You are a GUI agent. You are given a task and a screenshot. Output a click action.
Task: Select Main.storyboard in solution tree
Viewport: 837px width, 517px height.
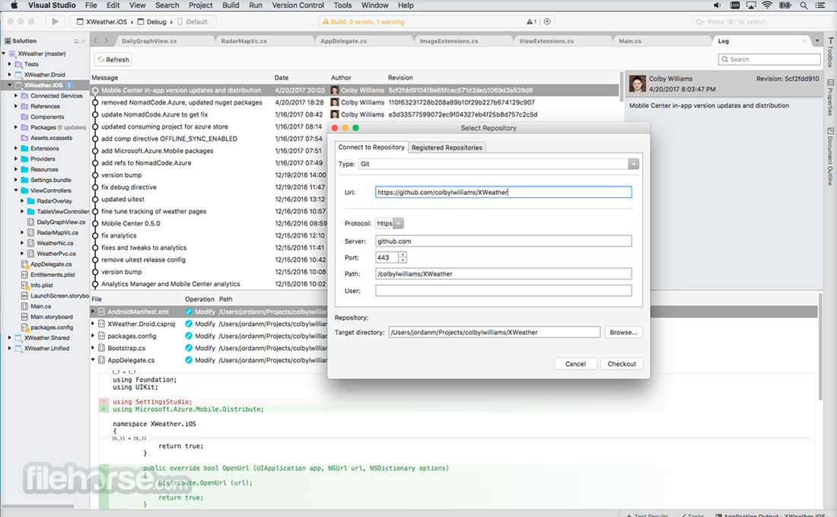coord(51,317)
